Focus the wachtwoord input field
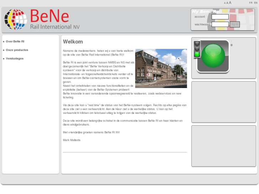Image resolution: width=259 pixels, height=194 pixels. pos(220,24)
